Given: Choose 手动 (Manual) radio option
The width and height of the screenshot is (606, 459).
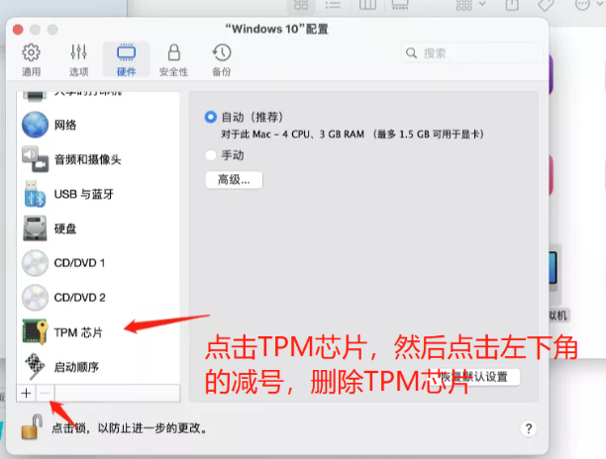Looking at the screenshot, I should click(211, 155).
